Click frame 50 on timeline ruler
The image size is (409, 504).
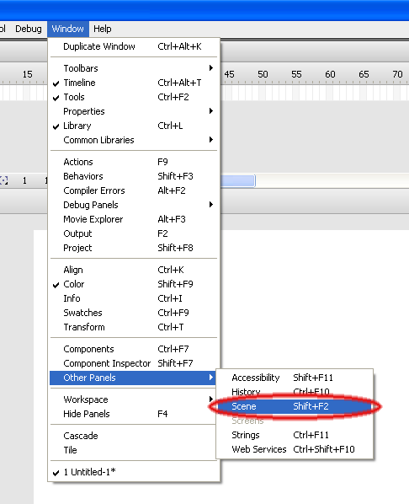263,74
